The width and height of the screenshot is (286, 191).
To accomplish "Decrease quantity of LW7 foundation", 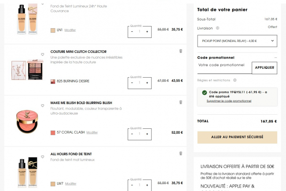I will (132, 185).
